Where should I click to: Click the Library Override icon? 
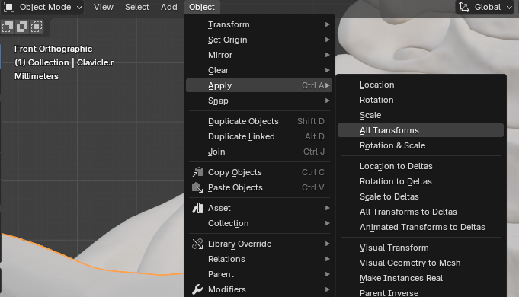[x=197, y=244]
